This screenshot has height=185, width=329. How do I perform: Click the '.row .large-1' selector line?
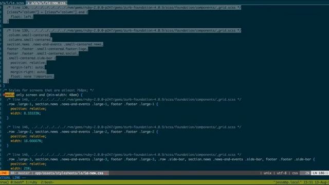point(82,104)
